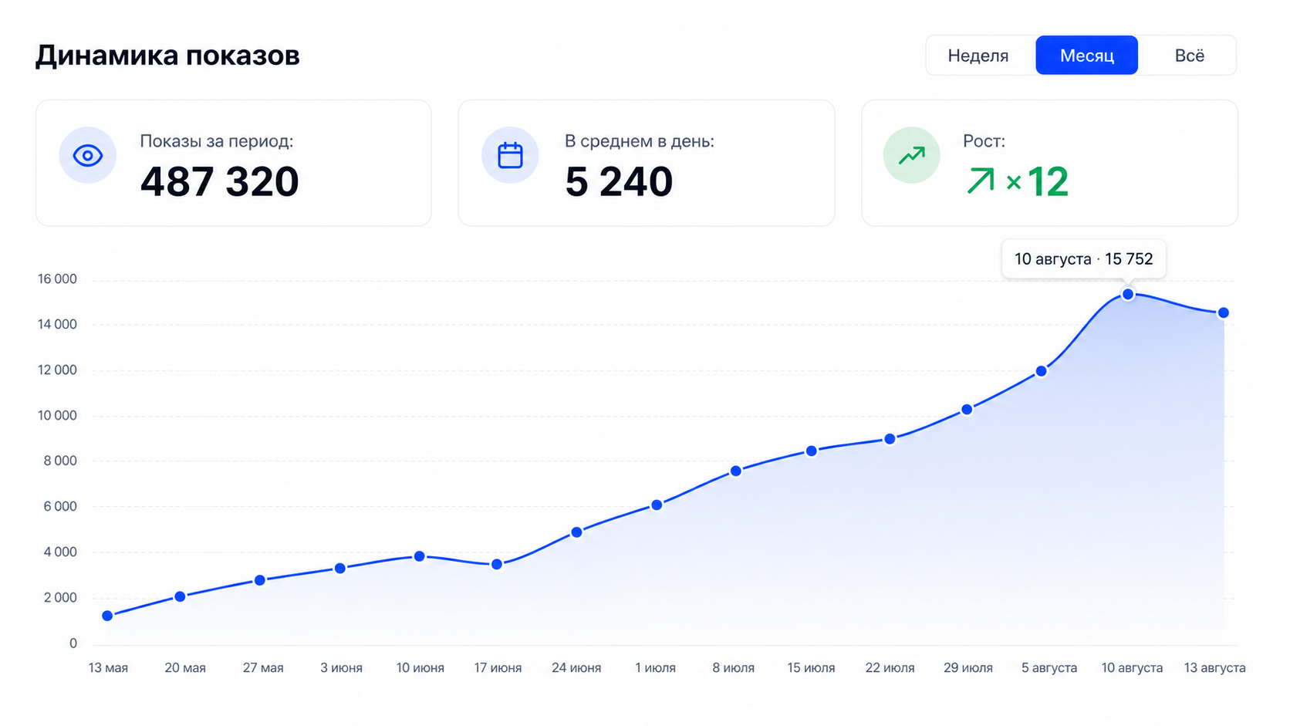The width and height of the screenshot is (1290, 726).
Task: Click the last data point for 13 августа
Action: [1224, 312]
